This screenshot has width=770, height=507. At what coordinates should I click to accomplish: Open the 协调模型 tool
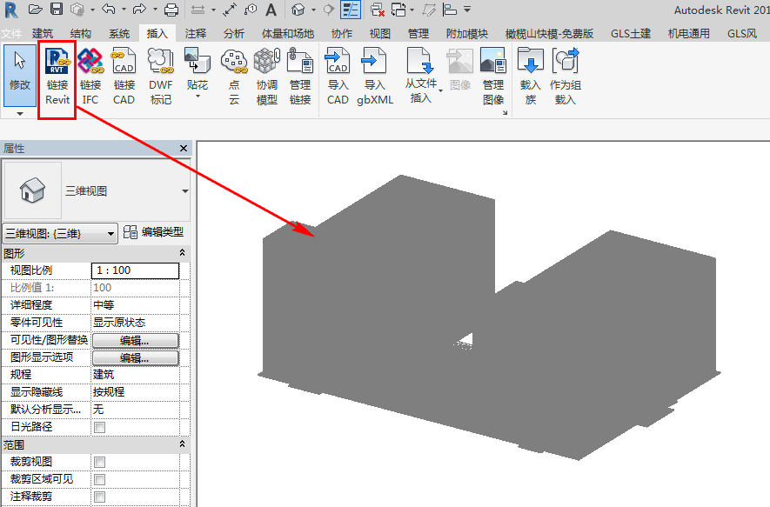[266, 77]
